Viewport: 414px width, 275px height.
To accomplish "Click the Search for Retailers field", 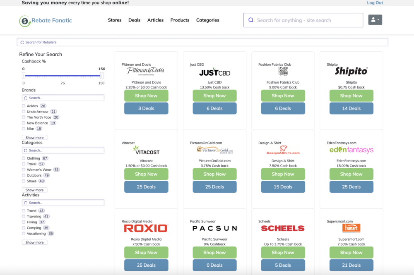I will point(202,42).
